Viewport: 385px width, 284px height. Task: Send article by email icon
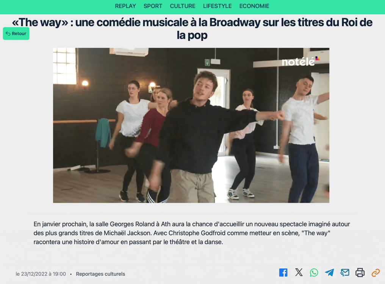[345, 273]
